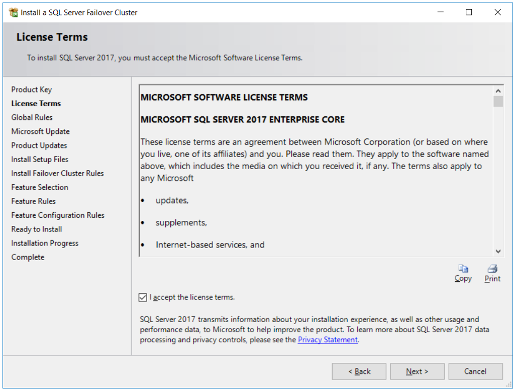
Task: Close the installer window
Action: (x=498, y=13)
